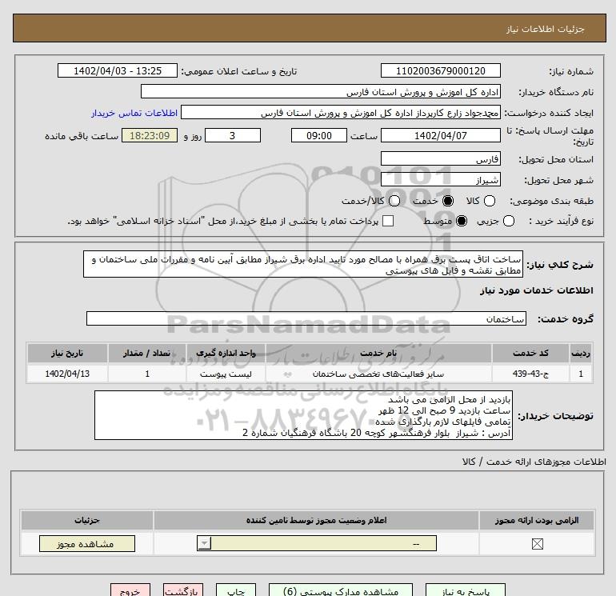Viewport: 616px width, 596px height.
Task: Select the متوسط purchase type radio
Action: tap(462, 221)
